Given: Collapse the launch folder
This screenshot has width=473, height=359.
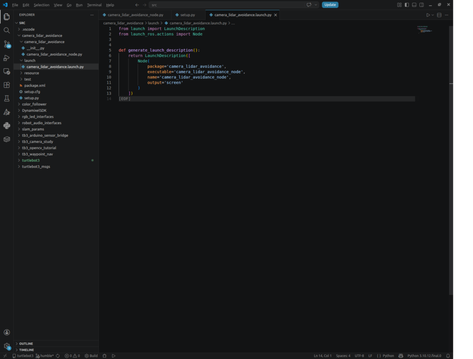Looking at the screenshot, I should point(30,60).
